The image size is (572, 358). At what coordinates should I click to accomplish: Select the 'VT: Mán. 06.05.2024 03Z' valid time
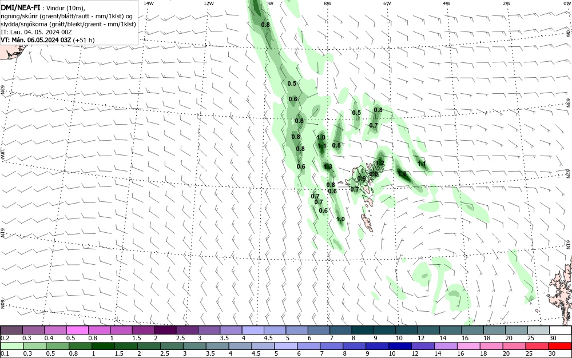pyautogui.click(x=36, y=39)
